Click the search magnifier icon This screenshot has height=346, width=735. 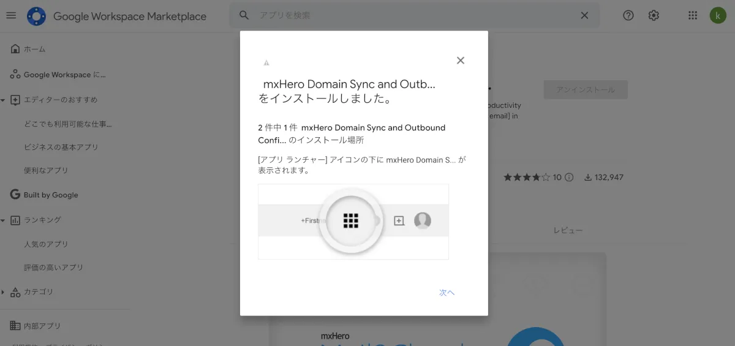244,15
